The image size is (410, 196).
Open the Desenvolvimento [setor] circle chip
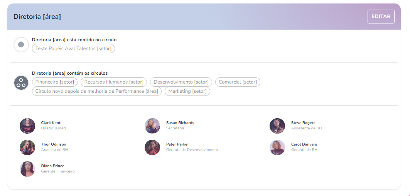click(181, 82)
